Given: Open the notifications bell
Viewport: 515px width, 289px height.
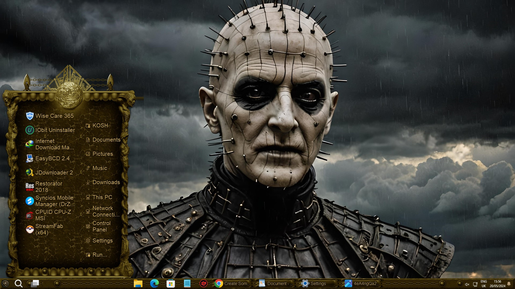Looking at the screenshot, I should tap(509, 284).
